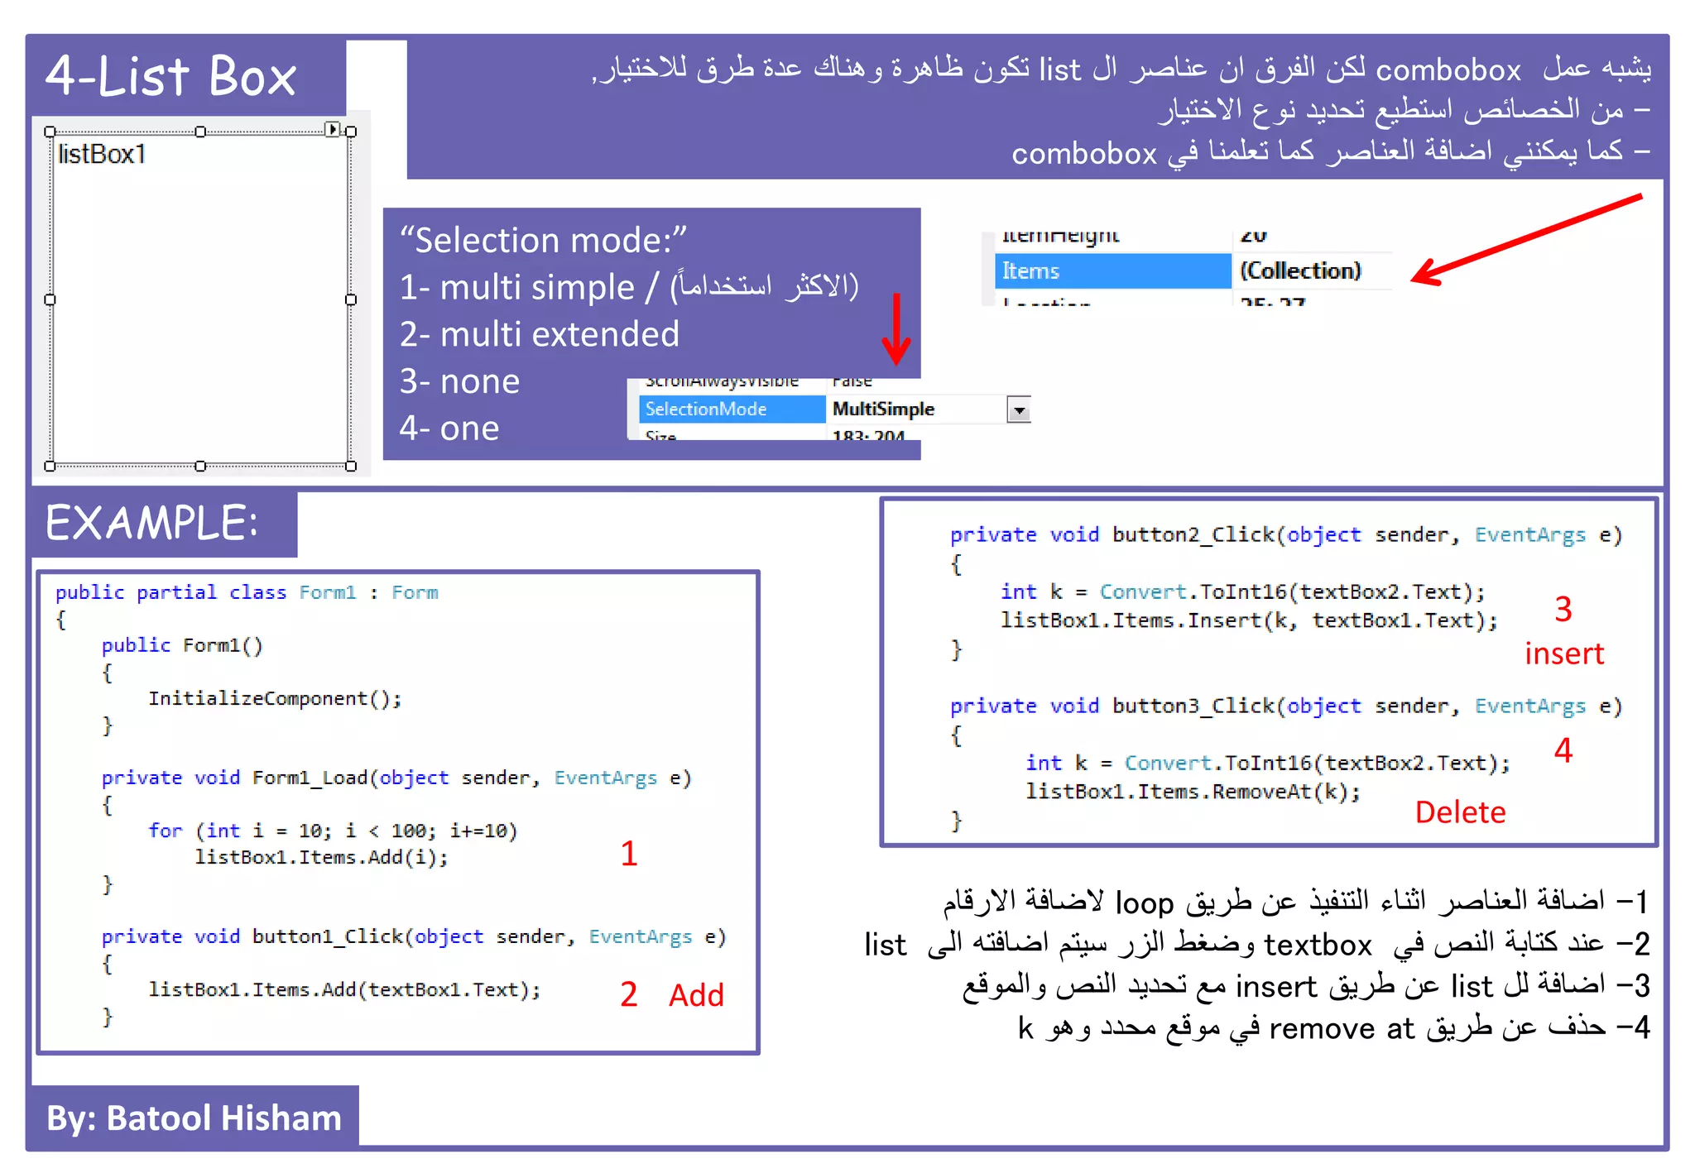Click the "Selection mode:" heading text
1695x1173 pixels.
click(543, 240)
